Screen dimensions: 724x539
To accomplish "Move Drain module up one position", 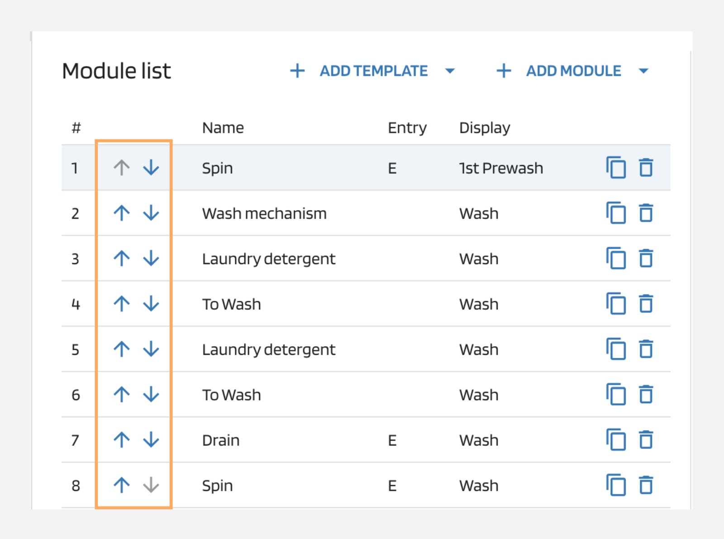I will tap(121, 440).
